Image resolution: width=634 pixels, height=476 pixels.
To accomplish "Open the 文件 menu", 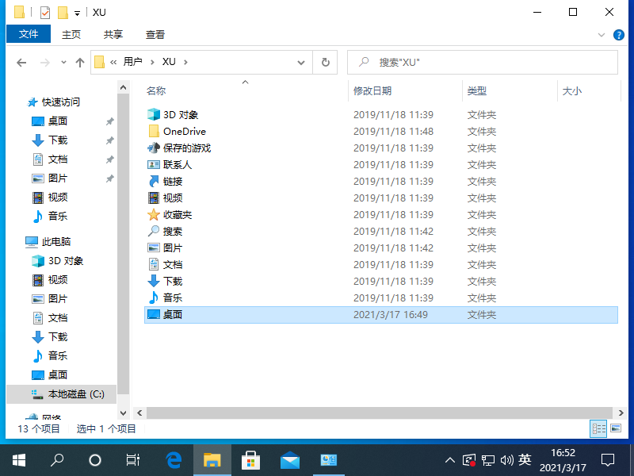I will click(28, 34).
